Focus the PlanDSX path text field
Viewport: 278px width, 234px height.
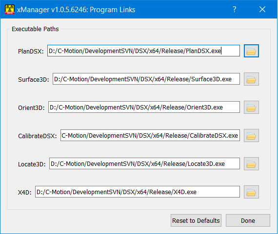[143, 51]
